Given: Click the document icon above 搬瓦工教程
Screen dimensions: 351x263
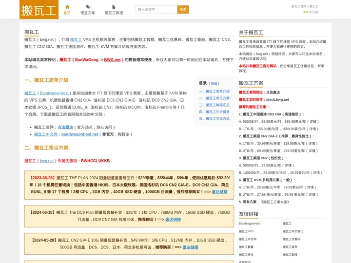Looking at the screenshot, I should [x=114, y=7].
